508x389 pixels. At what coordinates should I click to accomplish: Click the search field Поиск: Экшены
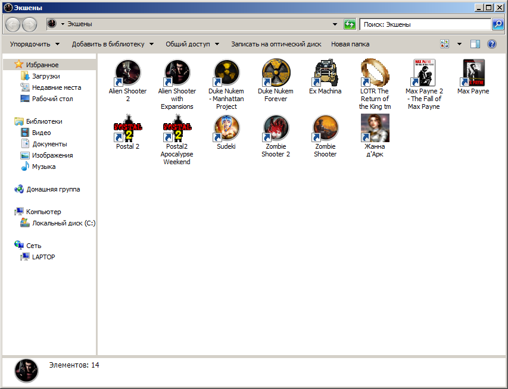425,24
